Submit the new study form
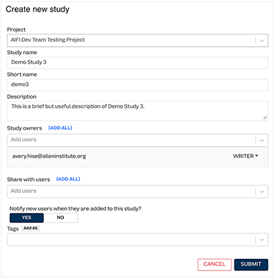Image resolution: width=275 pixels, height=278 pixels. pyautogui.click(x=251, y=264)
